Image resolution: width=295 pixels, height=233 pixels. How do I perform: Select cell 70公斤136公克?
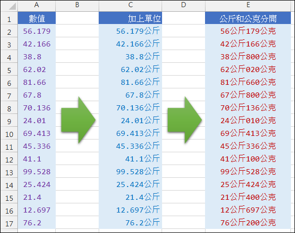click(248, 108)
